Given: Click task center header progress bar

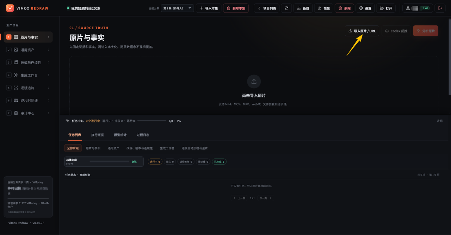Looking at the screenshot, I should [152, 121].
